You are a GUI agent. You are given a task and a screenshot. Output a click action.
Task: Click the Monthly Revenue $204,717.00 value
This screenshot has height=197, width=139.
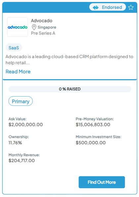pyautogui.click(x=22, y=161)
